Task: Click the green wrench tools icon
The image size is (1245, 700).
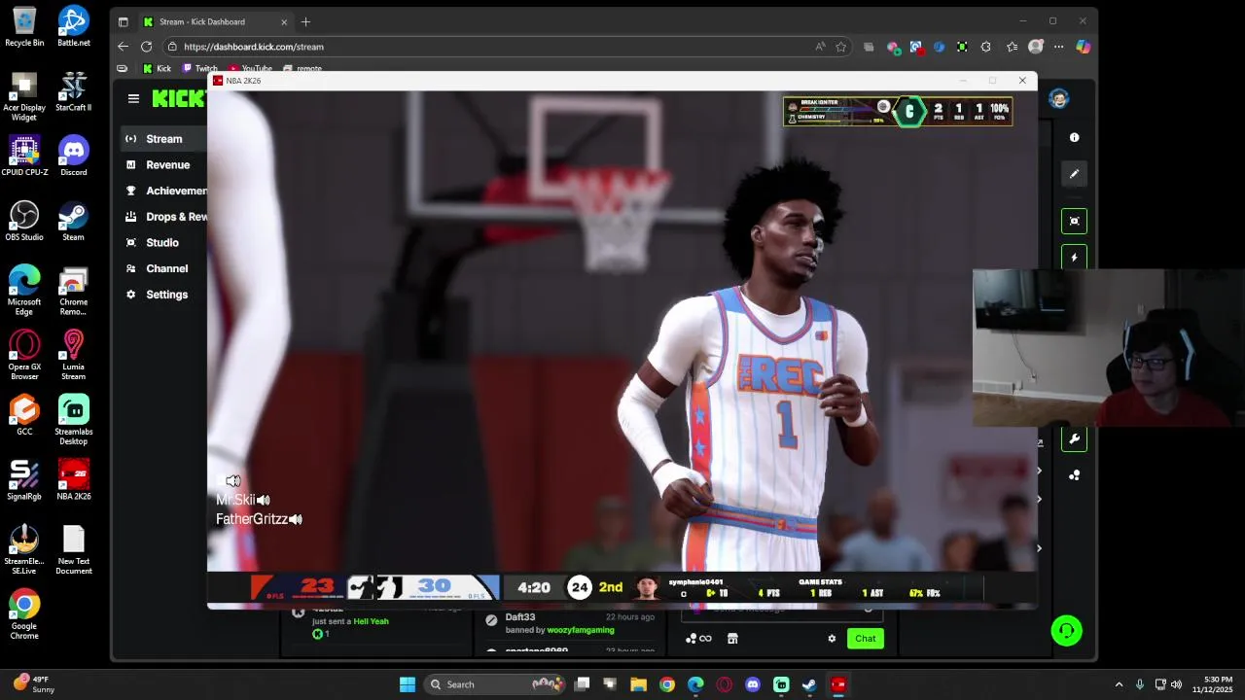Action: (x=1074, y=438)
